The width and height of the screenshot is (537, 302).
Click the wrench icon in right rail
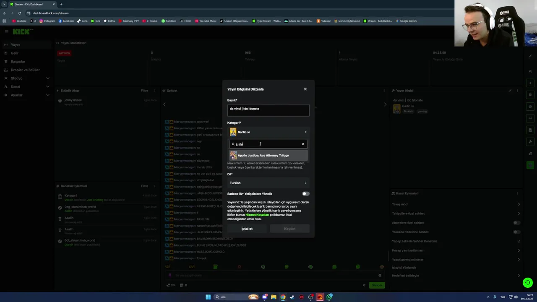tap(531, 142)
